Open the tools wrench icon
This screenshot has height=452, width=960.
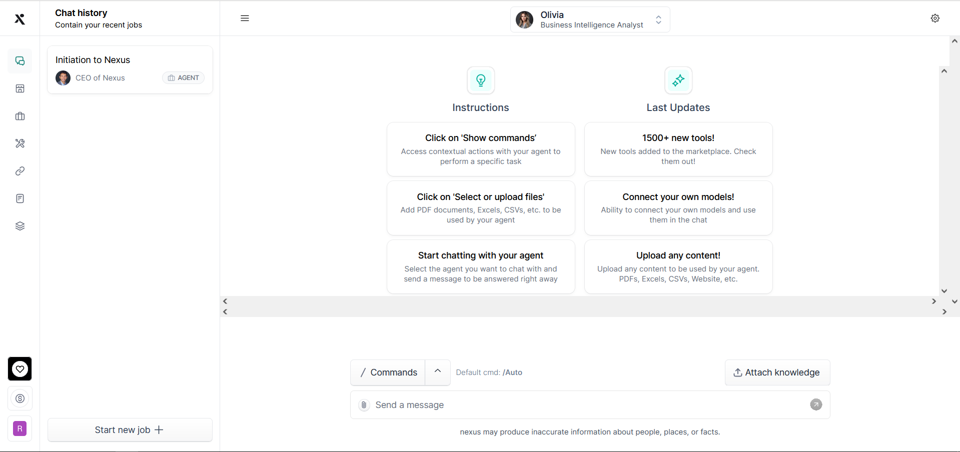pos(20,143)
